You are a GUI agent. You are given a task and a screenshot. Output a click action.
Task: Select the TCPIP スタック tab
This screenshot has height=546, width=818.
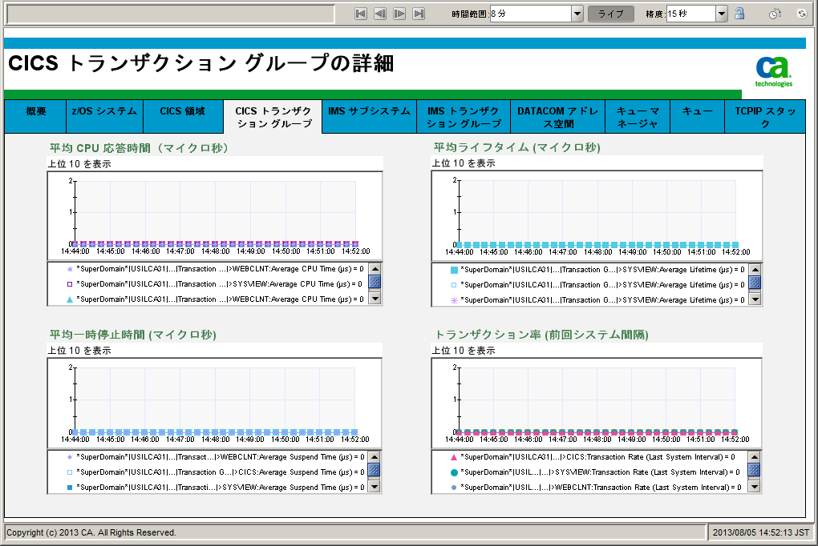[766, 116]
